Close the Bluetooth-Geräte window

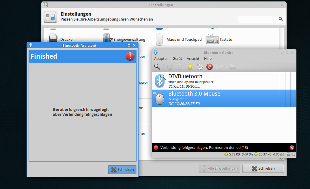coord(292,53)
